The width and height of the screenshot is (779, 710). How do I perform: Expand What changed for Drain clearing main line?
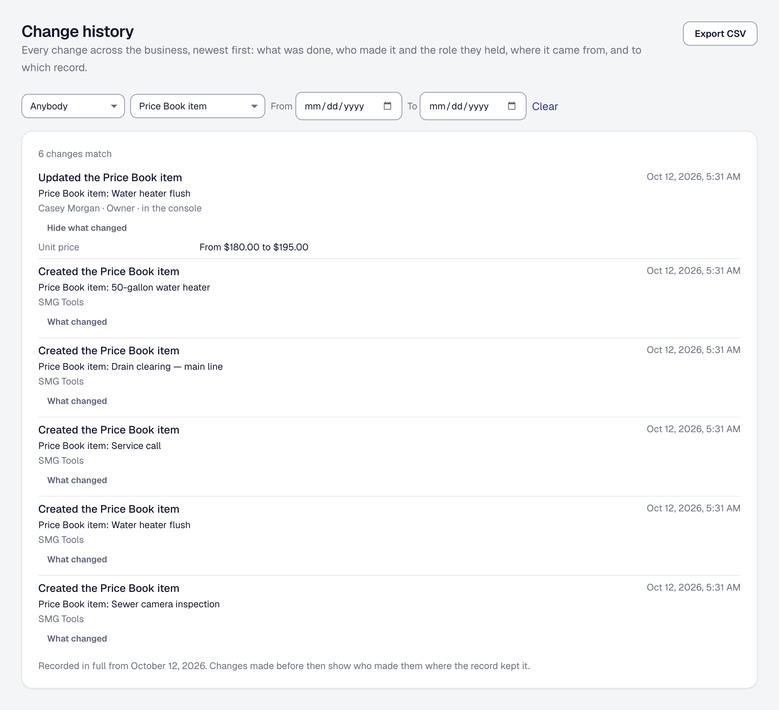click(77, 401)
